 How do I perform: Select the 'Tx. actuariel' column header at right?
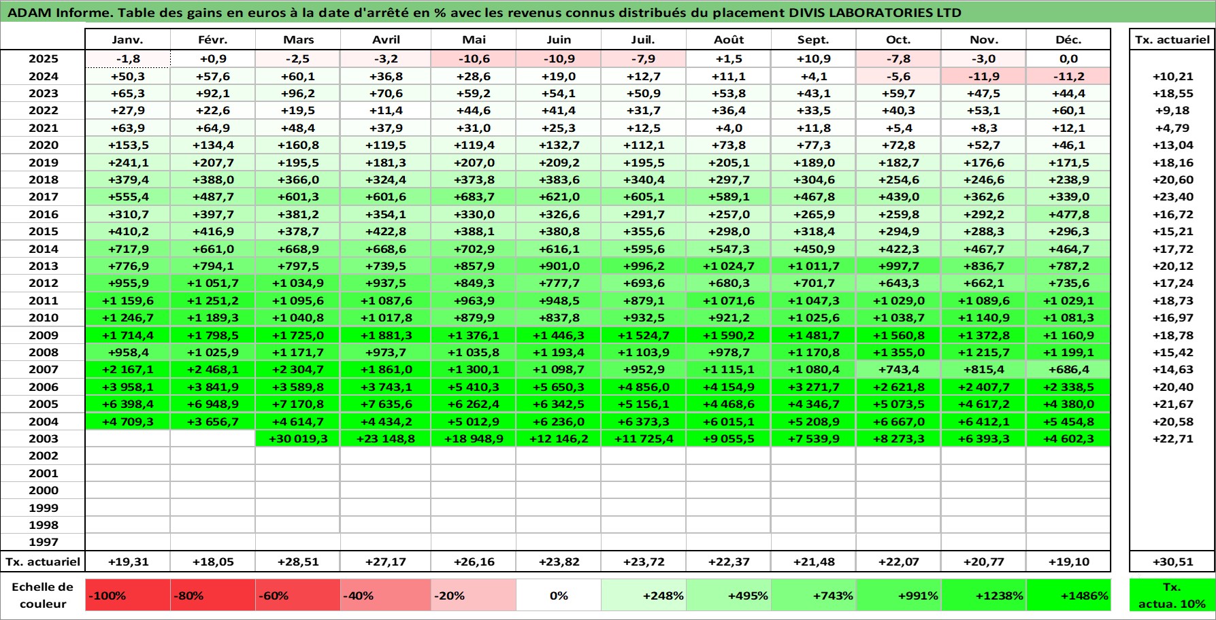(x=1172, y=40)
